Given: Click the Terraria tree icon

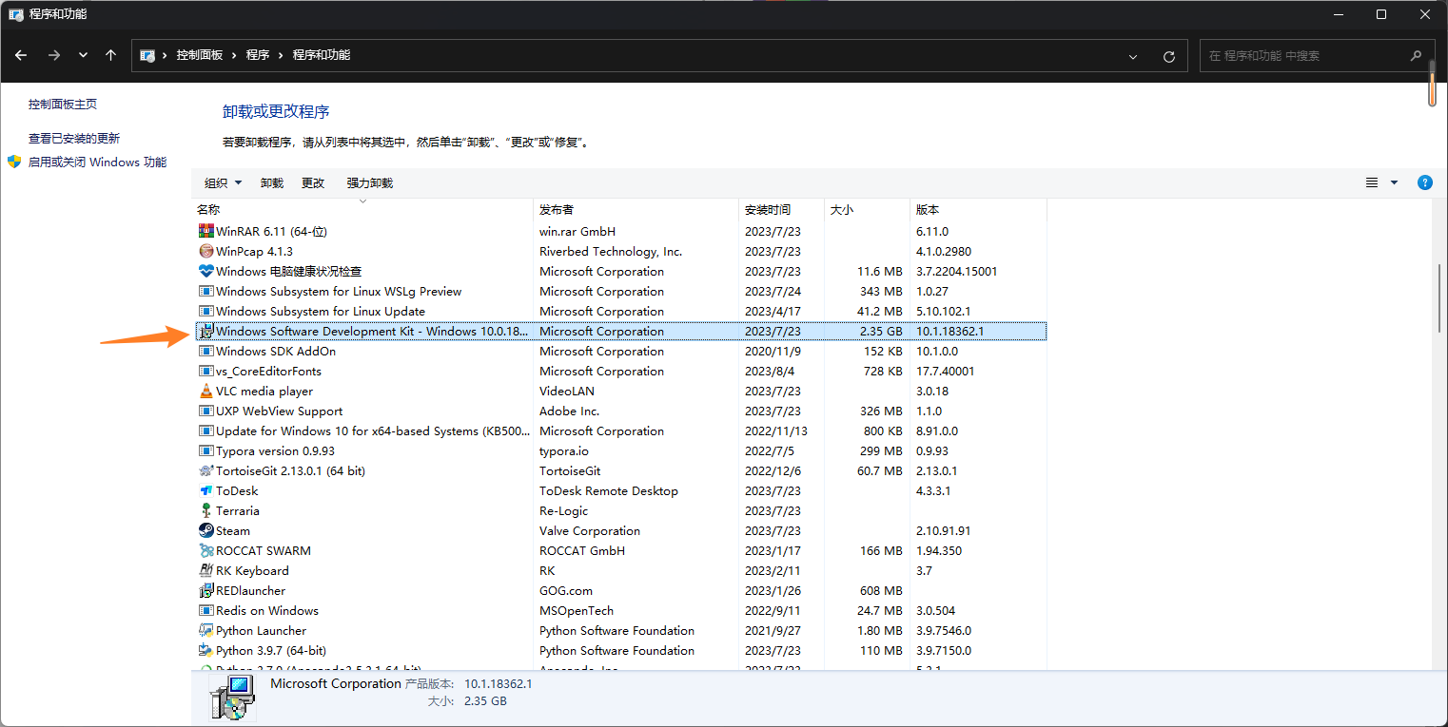Looking at the screenshot, I should [x=206, y=510].
